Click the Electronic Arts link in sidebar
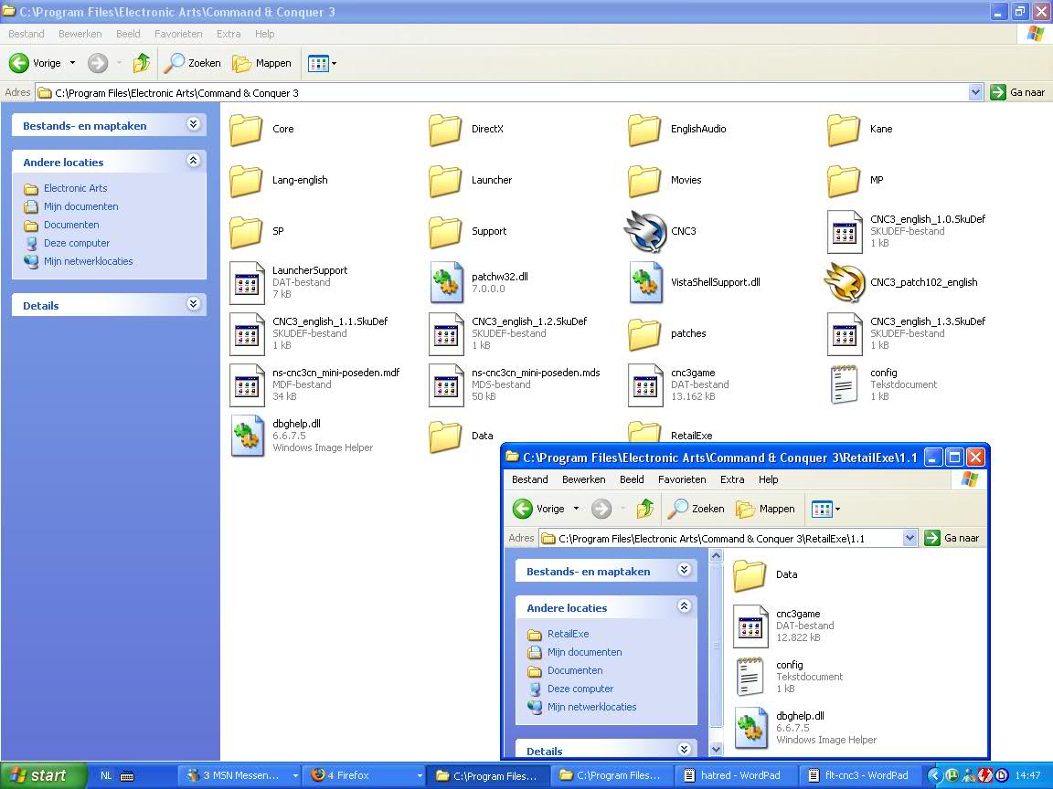This screenshot has width=1053, height=789. click(75, 188)
